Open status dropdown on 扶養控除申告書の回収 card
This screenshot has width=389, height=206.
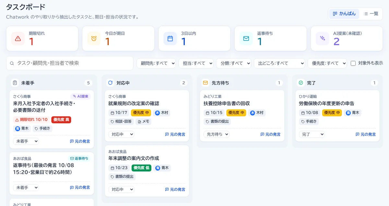click(x=217, y=134)
